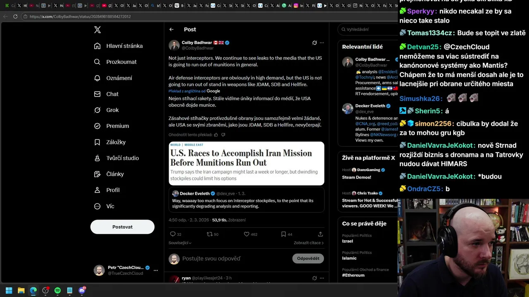The height and width of the screenshot is (297, 529).
Task: Open quoted Decker Eveleth post
Action: 246,200
